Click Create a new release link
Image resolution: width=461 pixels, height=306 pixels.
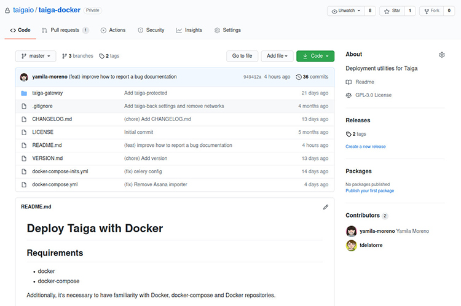(x=365, y=146)
